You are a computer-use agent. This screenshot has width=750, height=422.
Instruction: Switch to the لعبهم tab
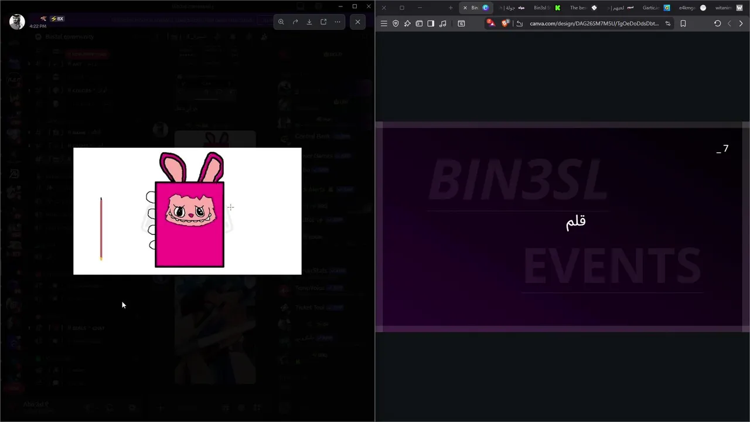click(620, 8)
